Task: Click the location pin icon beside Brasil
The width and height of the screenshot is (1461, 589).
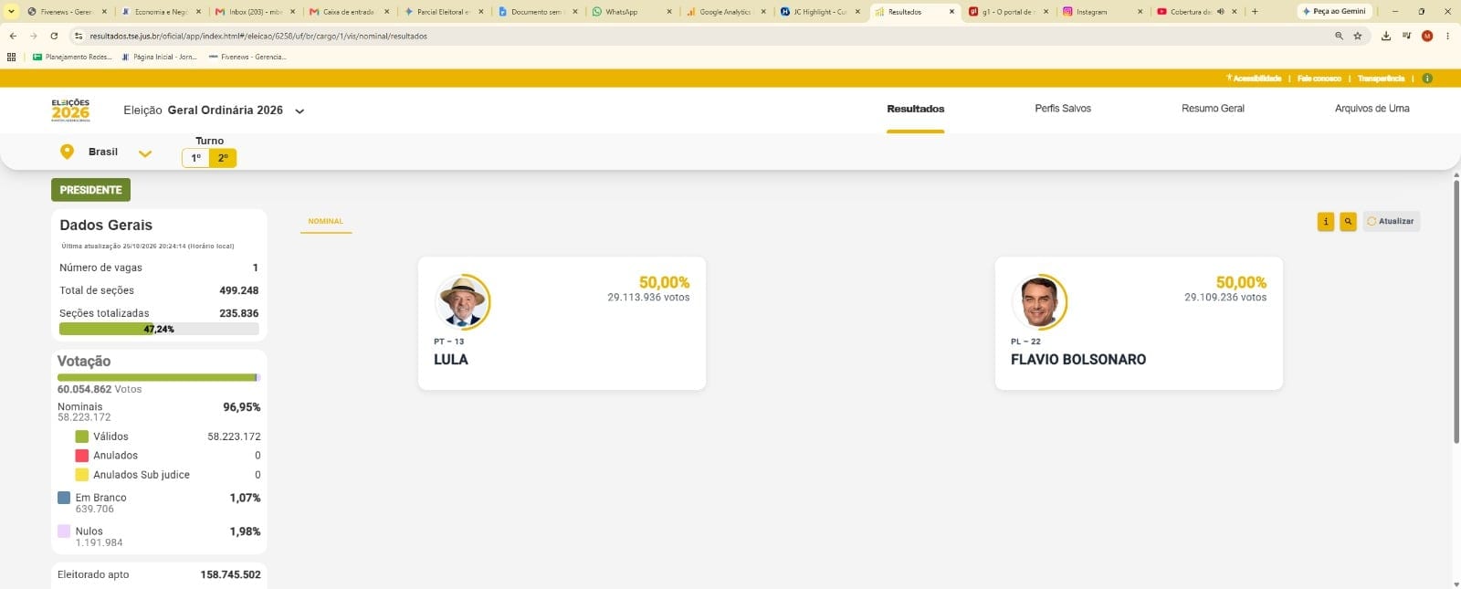Action: point(67,152)
